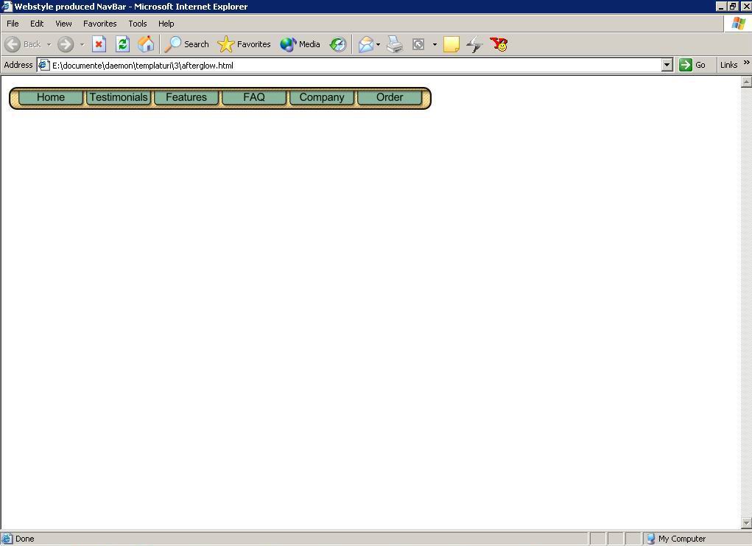Show browsing History
752x546 pixels.
point(337,44)
